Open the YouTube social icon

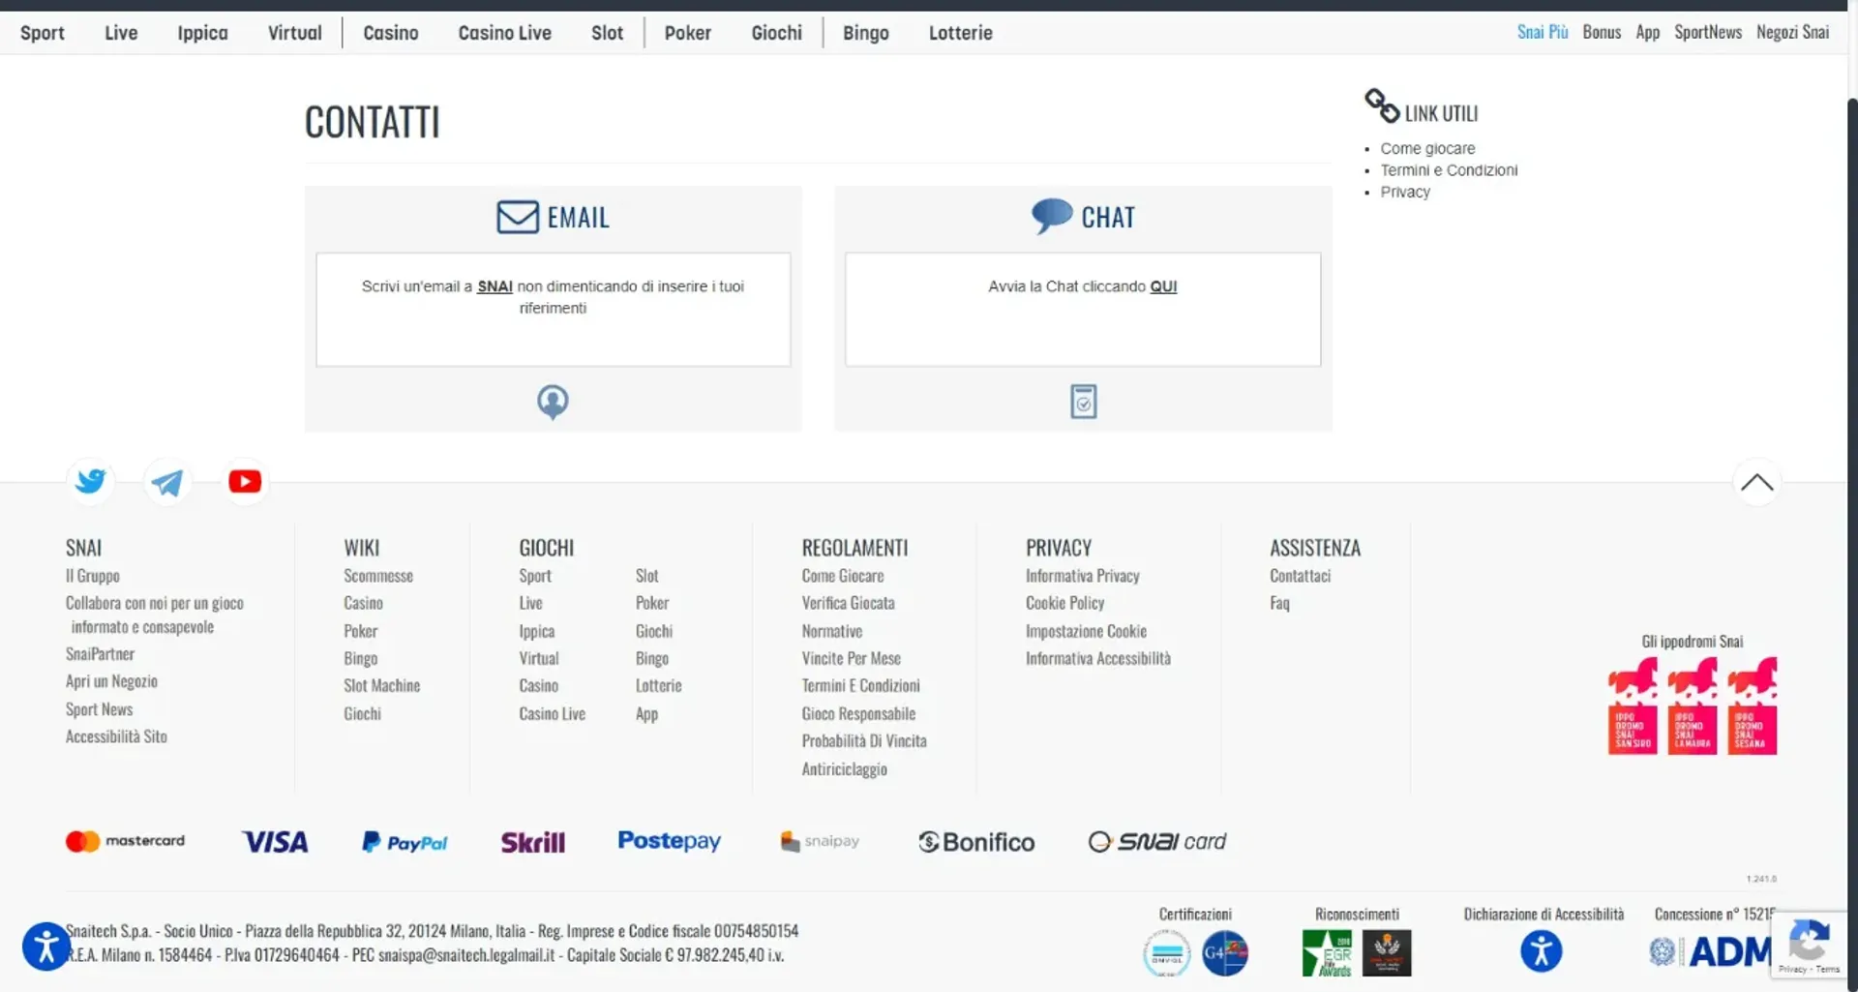245,481
